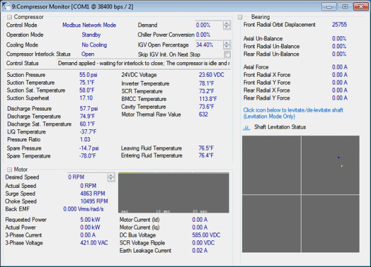Increase IGV Open Percentage with up arrow

pos(227,43)
